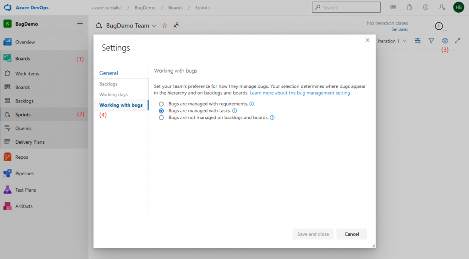Select Bugs are not managed option
The height and width of the screenshot is (259, 469).
(x=161, y=118)
